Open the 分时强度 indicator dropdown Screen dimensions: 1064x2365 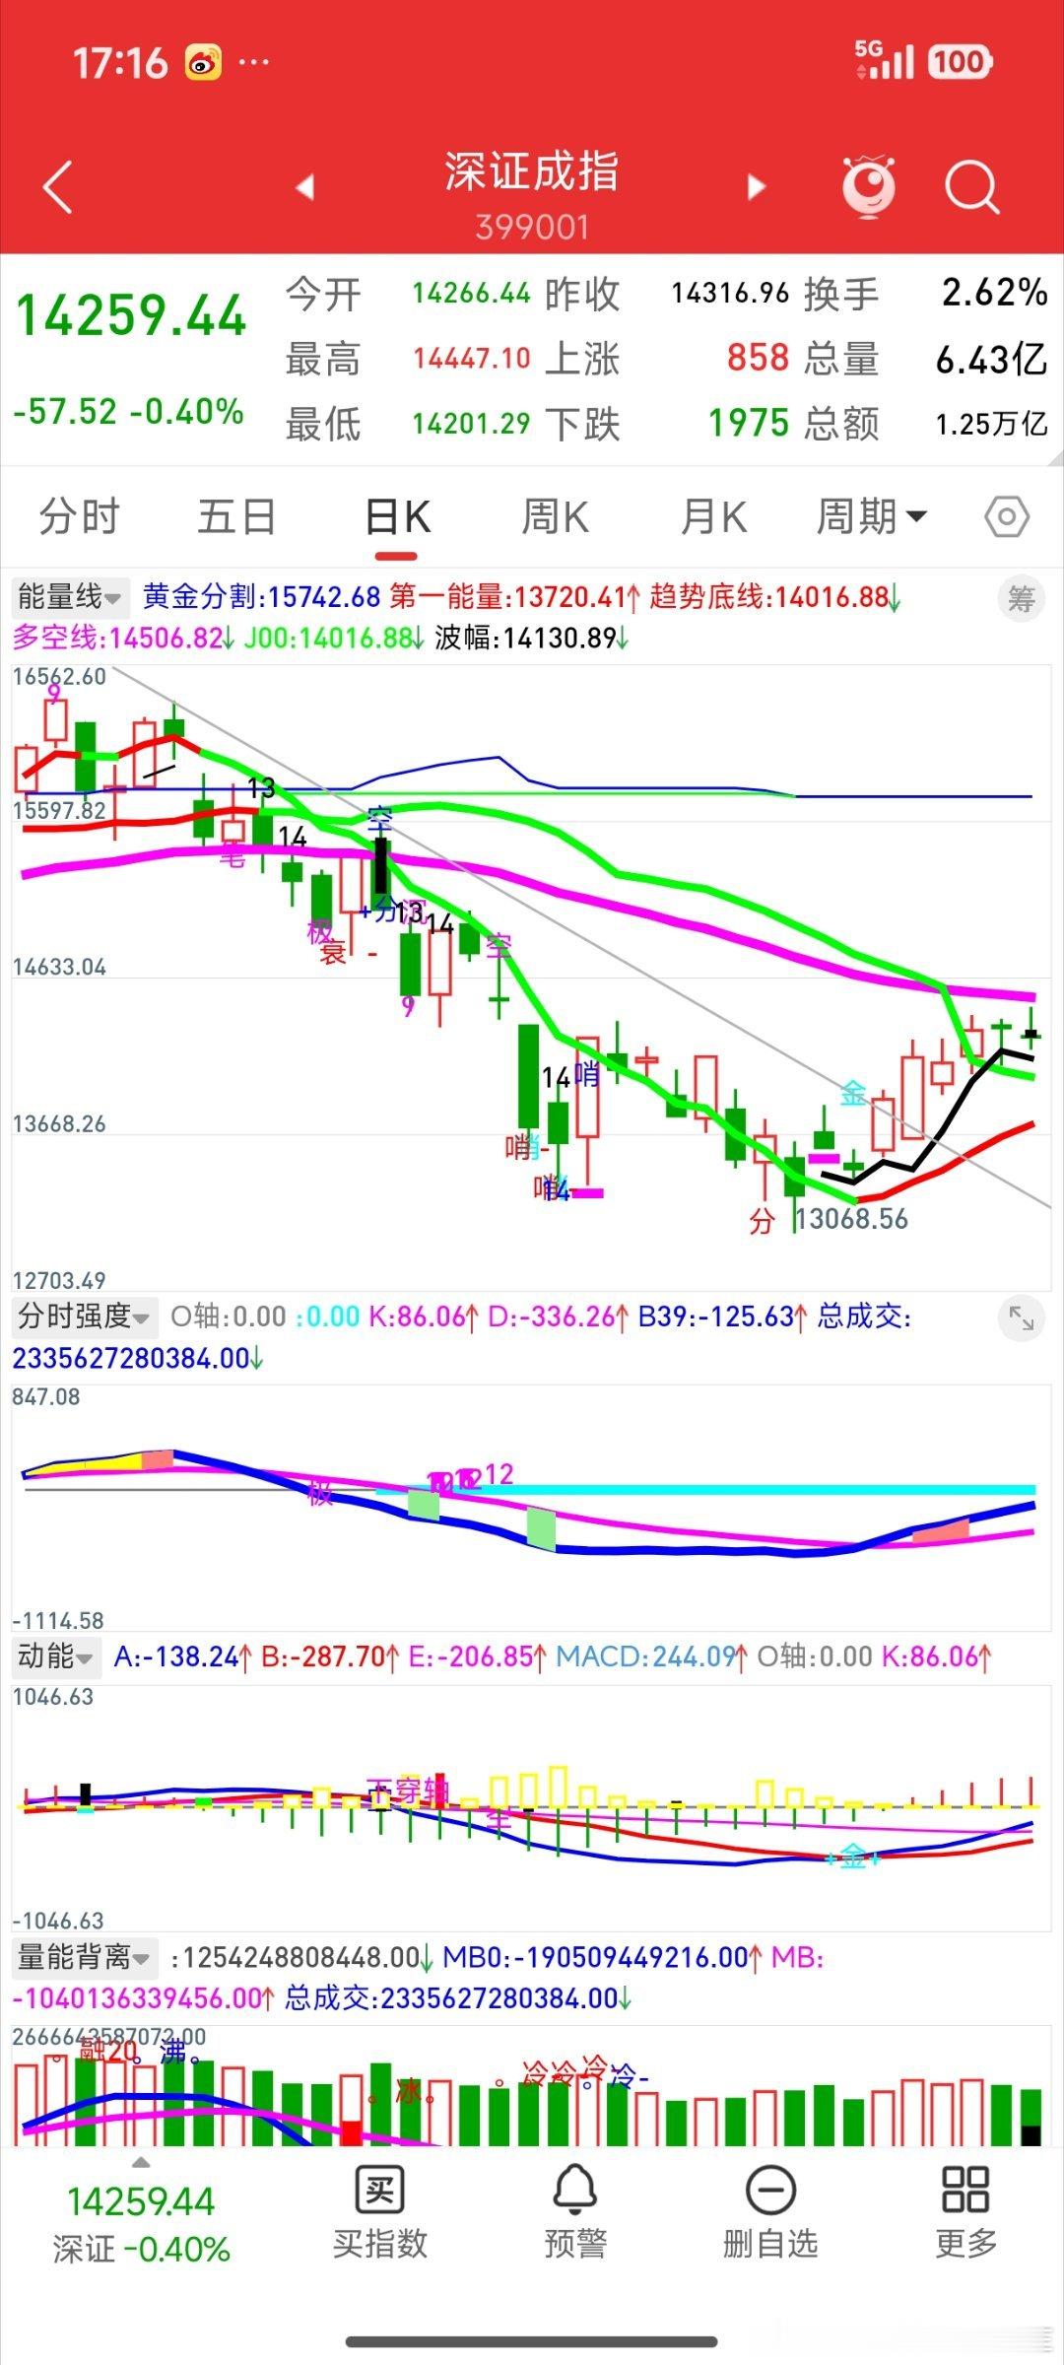83,1317
